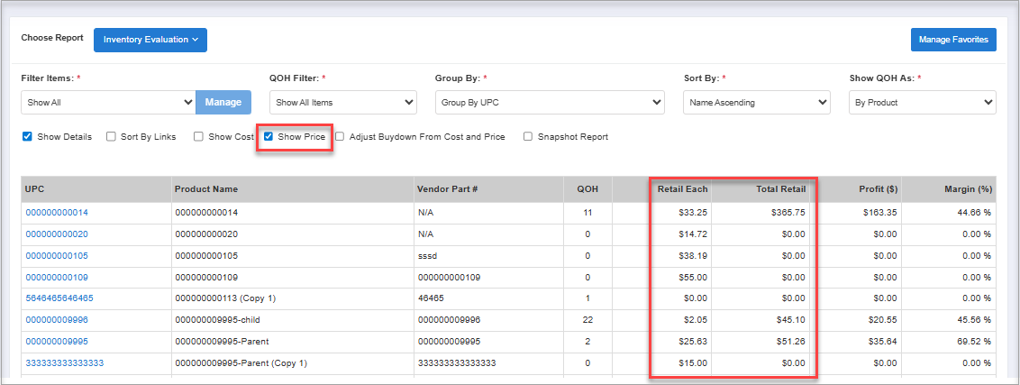
Task: Click UPC link 333333333333333
Action: pyautogui.click(x=64, y=363)
